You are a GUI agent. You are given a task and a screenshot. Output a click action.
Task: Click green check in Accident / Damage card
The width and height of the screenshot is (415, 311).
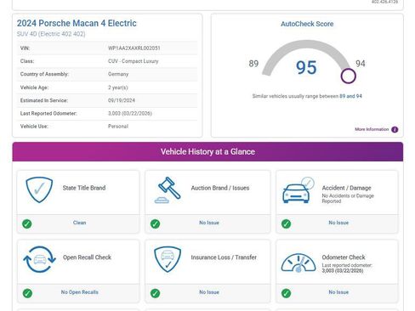pyautogui.click(x=286, y=223)
